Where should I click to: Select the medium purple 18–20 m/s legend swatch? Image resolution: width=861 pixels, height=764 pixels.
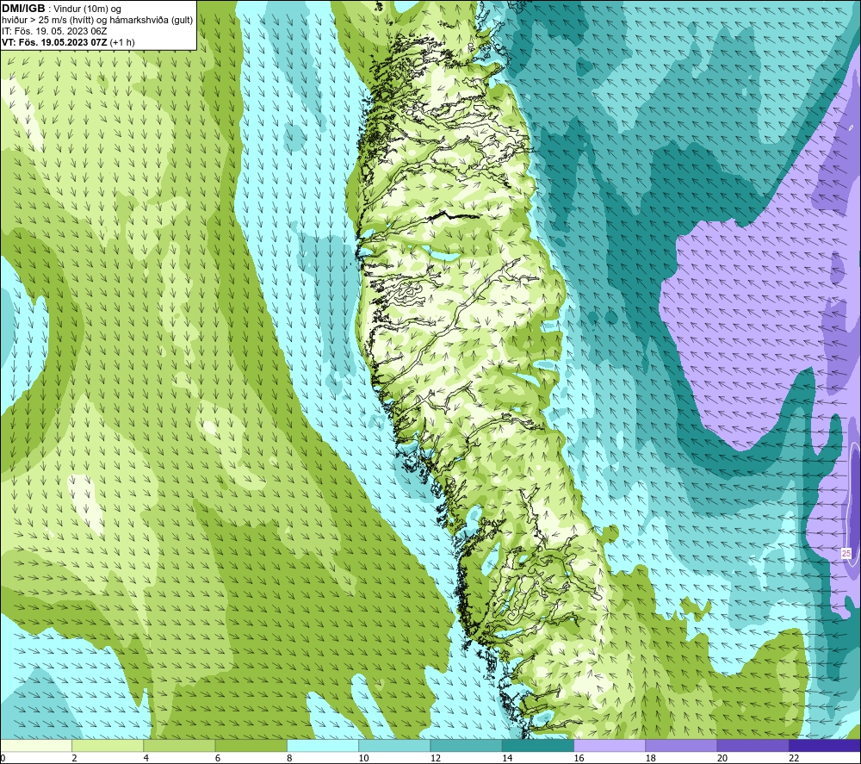(x=681, y=745)
